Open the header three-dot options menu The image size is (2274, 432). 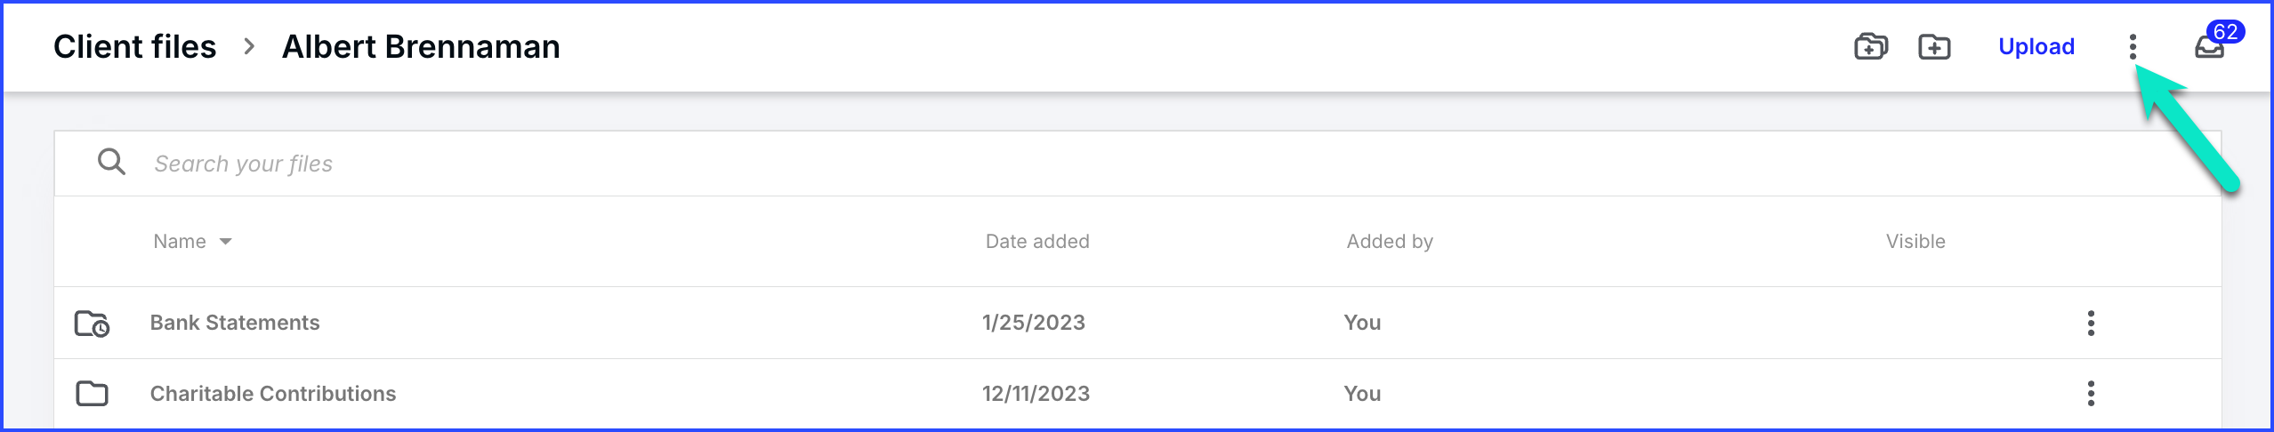coord(2133,47)
